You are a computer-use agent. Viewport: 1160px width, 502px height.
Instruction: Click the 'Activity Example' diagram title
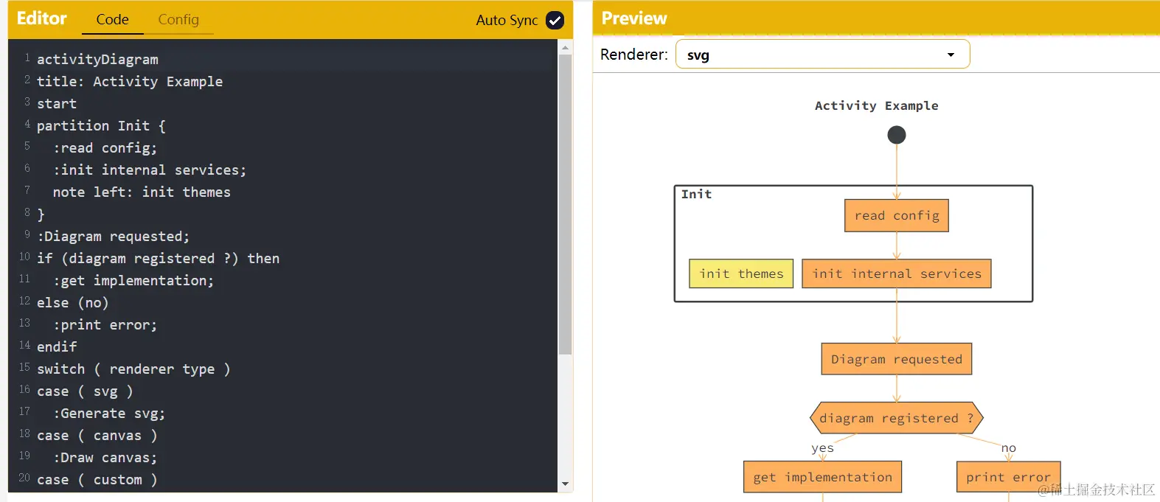(x=877, y=105)
